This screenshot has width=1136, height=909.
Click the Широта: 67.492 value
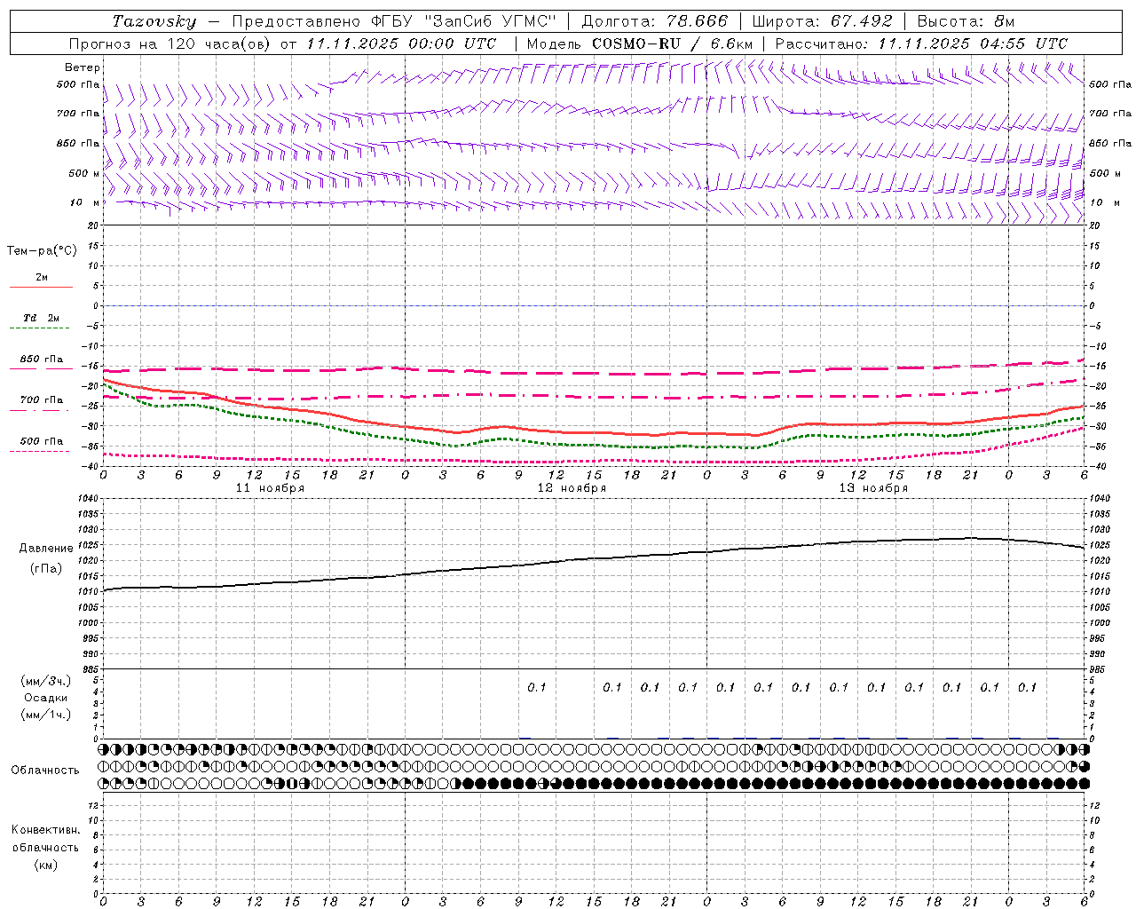(x=822, y=21)
